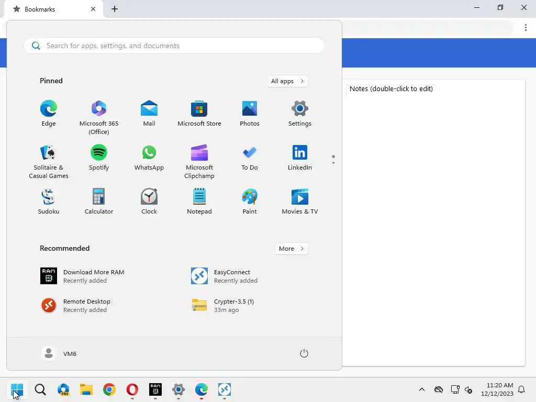The height and width of the screenshot is (402, 536).
Task: Show hidden system tray icons
Action: point(422,389)
